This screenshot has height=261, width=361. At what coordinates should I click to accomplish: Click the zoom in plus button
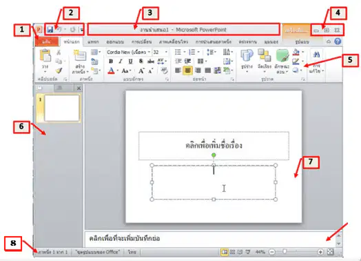(x=320, y=252)
